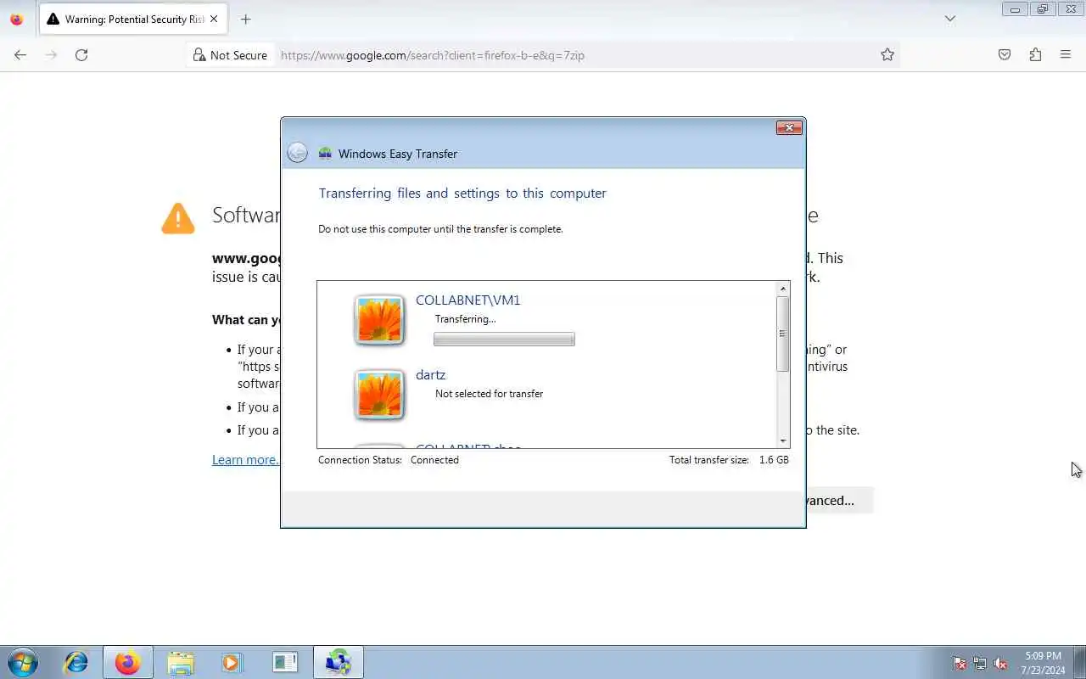Viewport: 1086px width, 679px height.
Task: Click the Windows Easy Transfer taskbar icon
Action: 339,662
